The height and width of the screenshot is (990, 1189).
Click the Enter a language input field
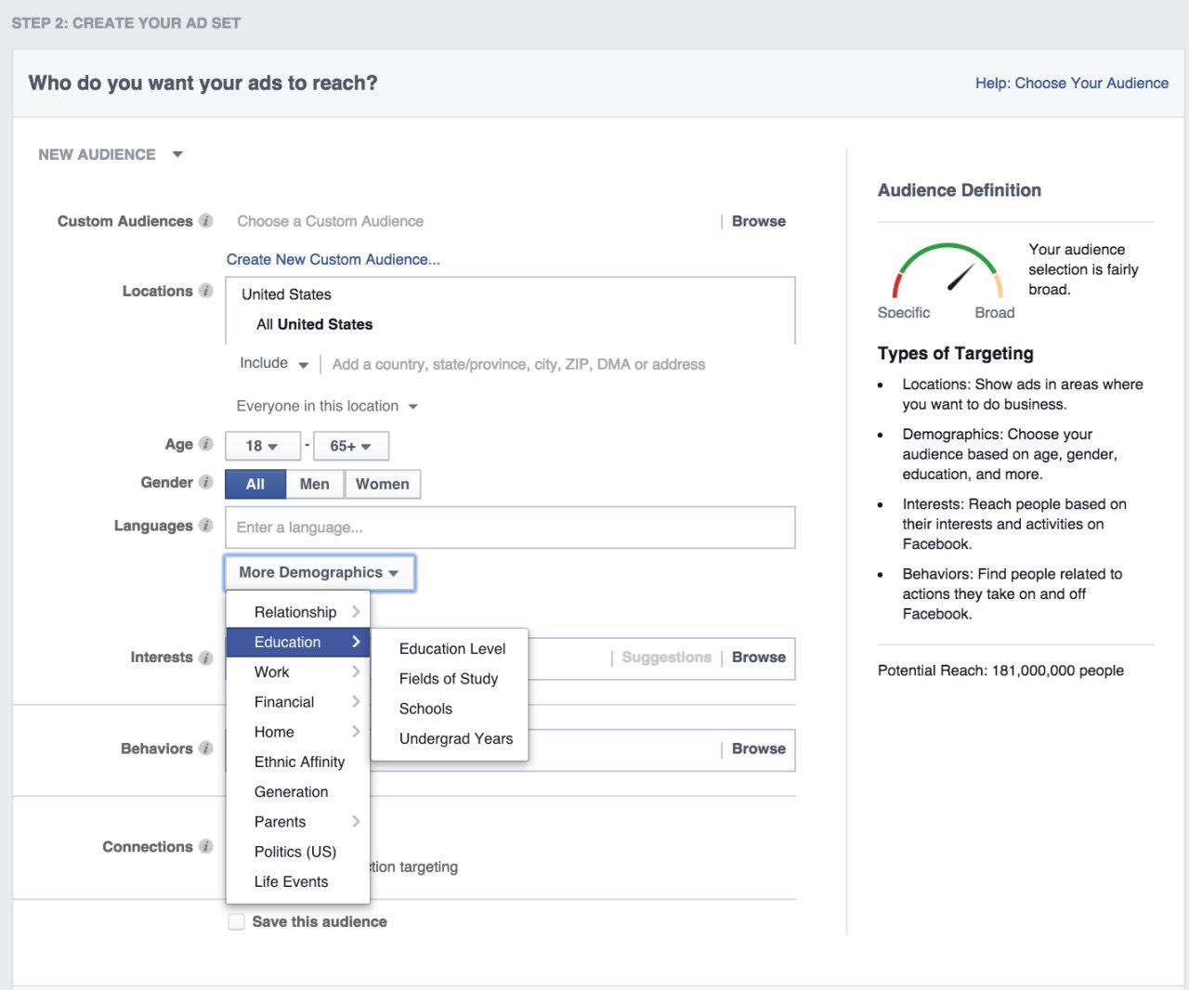pyautogui.click(x=510, y=528)
